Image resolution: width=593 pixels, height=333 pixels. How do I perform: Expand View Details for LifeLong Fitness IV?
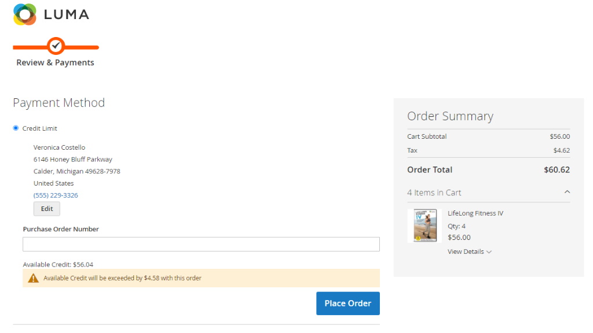click(x=469, y=252)
